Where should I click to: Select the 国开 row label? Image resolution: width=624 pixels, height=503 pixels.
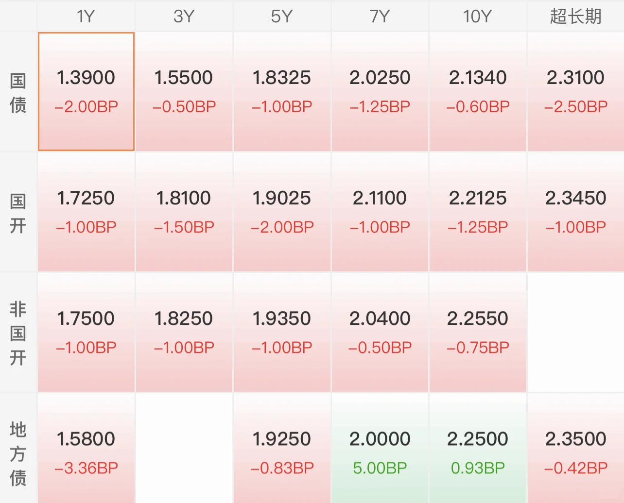[18, 213]
